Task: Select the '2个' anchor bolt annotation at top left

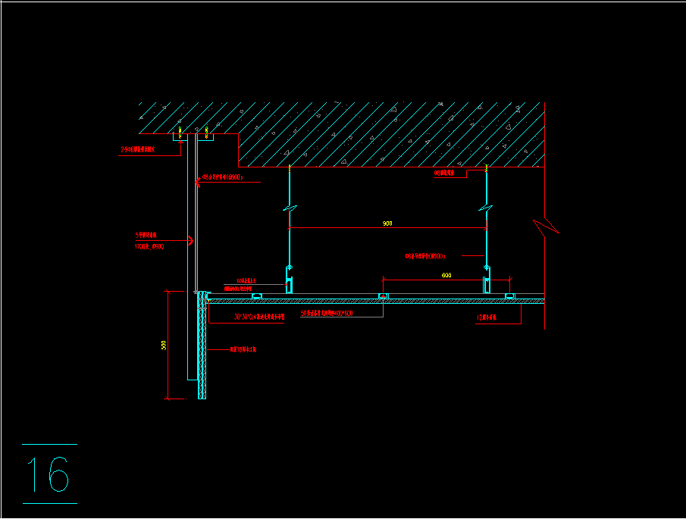Action: click(x=138, y=149)
